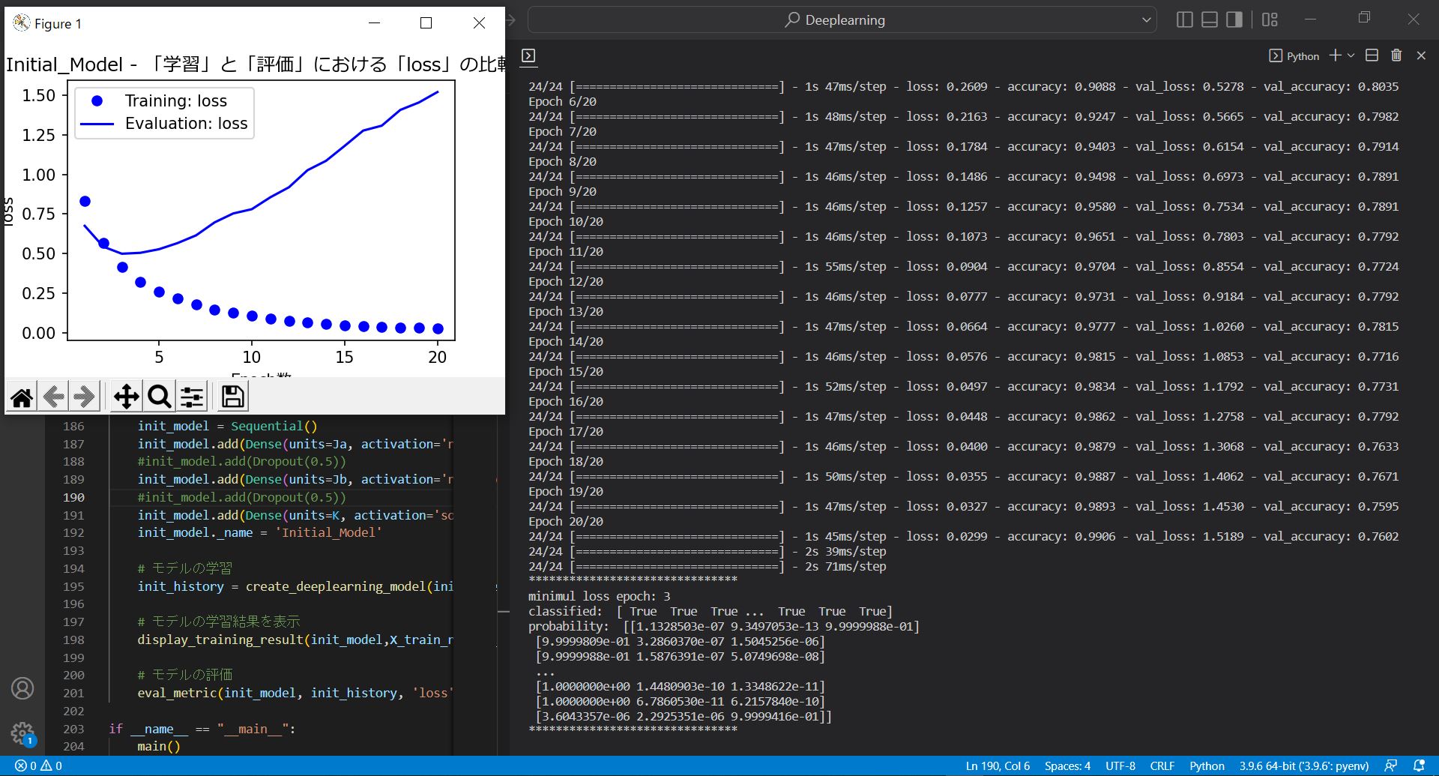
Task: Change end of line sequence CRLF
Action: (1162, 766)
